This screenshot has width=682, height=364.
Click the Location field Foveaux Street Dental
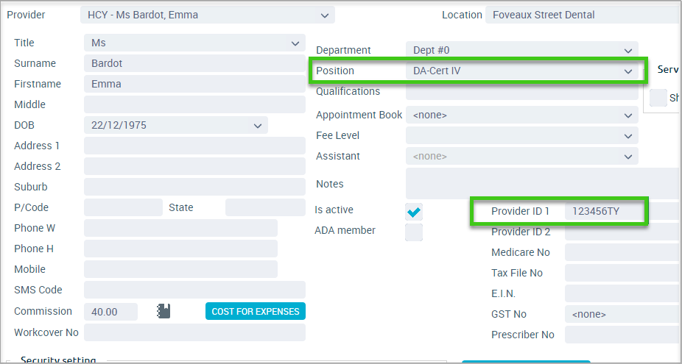pyautogui.click(x=583, y=15)
